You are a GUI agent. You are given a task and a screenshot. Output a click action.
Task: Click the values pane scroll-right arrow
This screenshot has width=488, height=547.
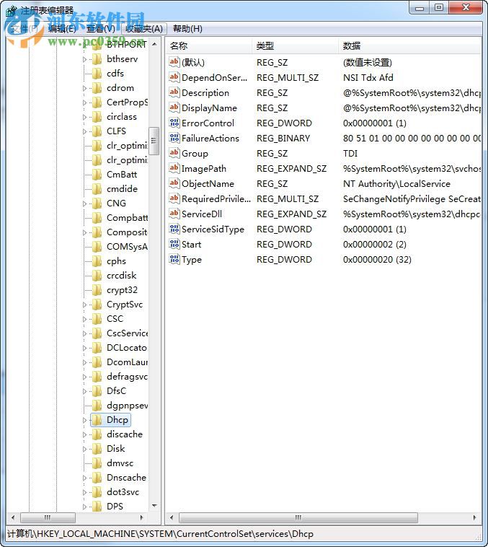click(475, 517)
